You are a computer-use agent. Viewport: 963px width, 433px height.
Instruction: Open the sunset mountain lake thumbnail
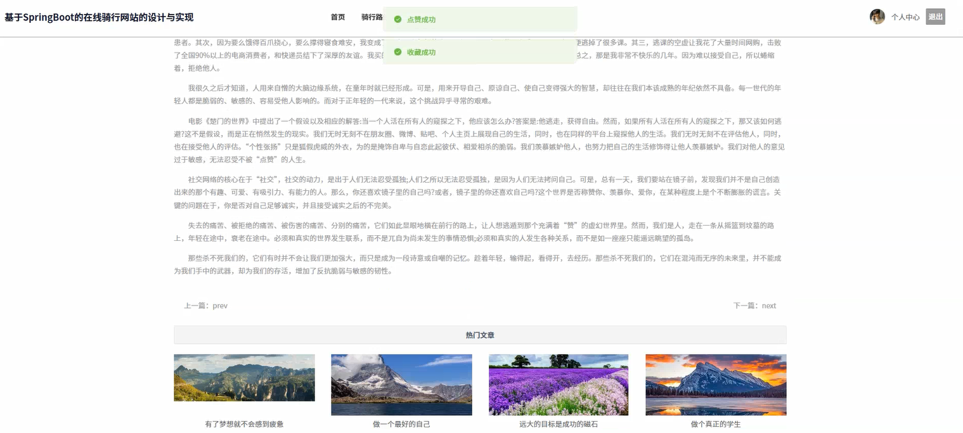pos(716,385)
